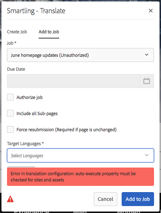
Task: Click the Smartling - Translate dialog title
Action: pos(36,11)
